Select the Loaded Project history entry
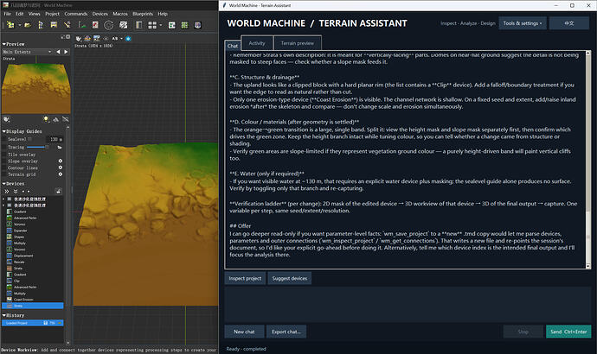The image size is (597, 354). [x=32, y=323]
